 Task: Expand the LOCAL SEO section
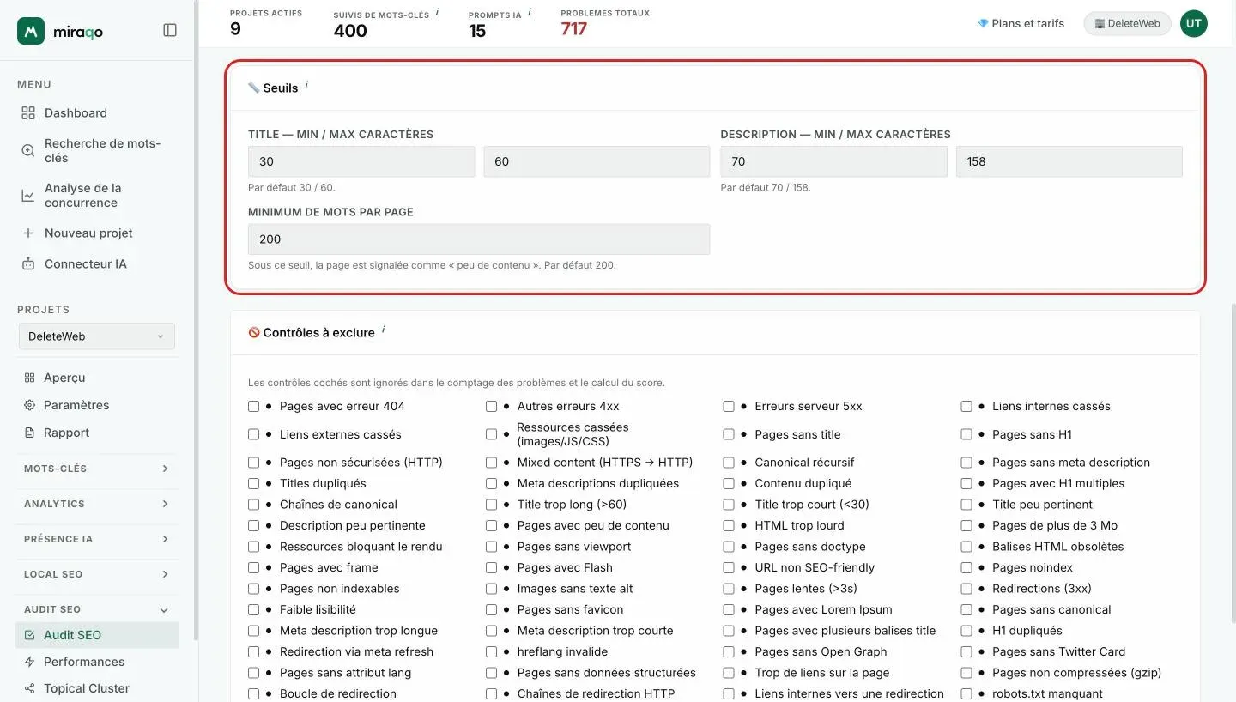[97, 574]
